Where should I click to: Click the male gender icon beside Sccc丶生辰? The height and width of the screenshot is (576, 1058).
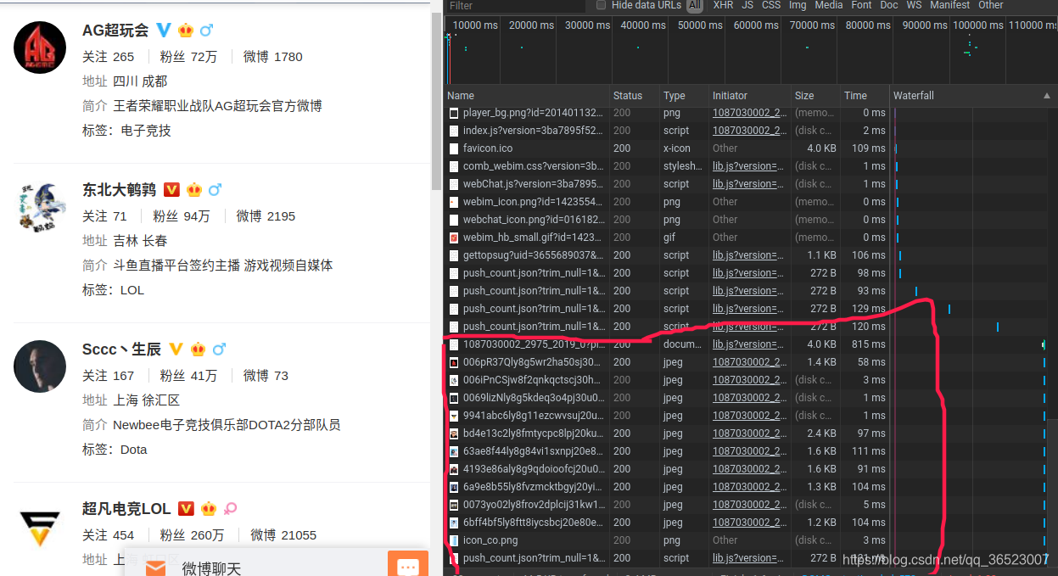point(220,349)
